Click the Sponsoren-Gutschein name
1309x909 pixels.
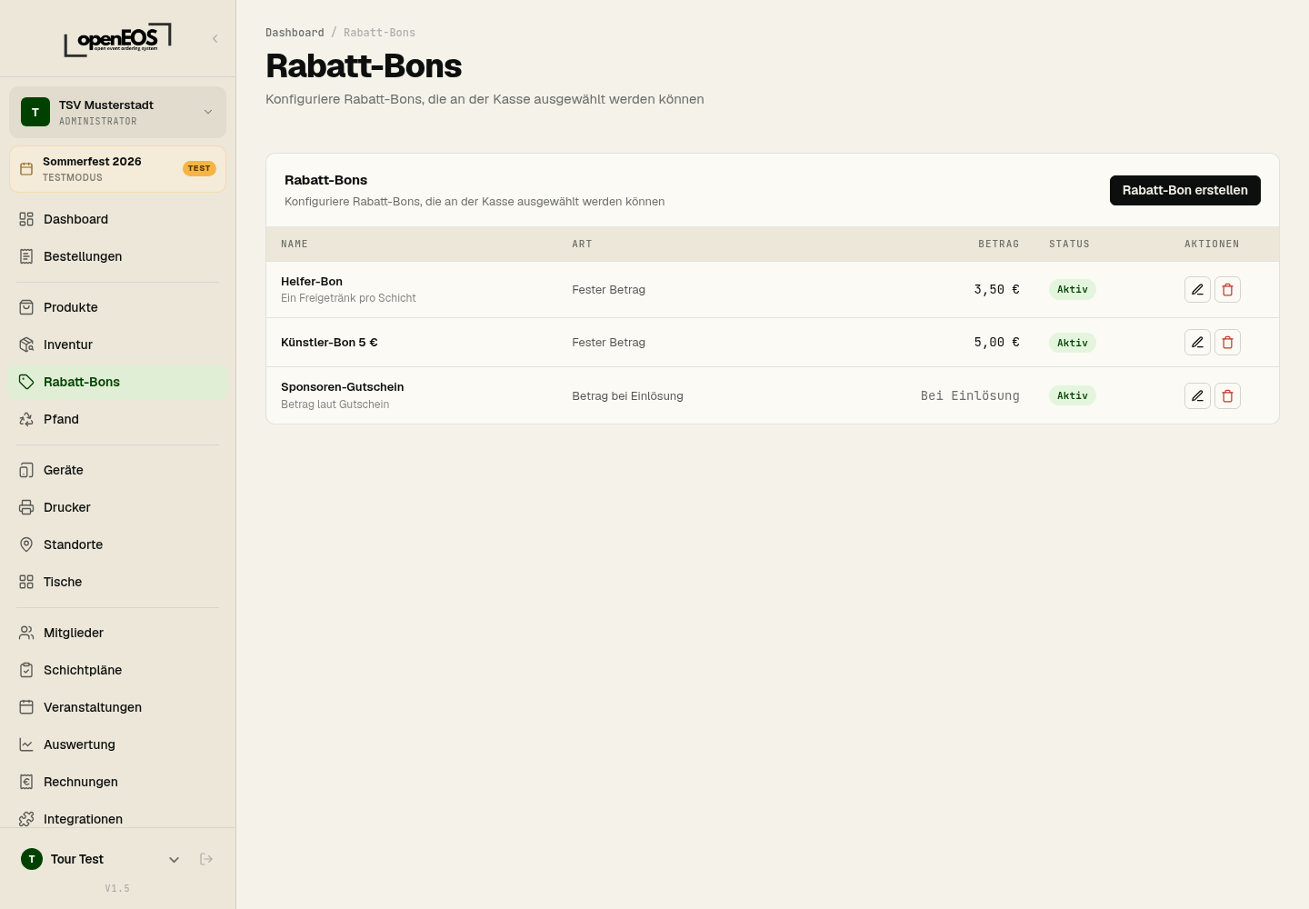343,387
